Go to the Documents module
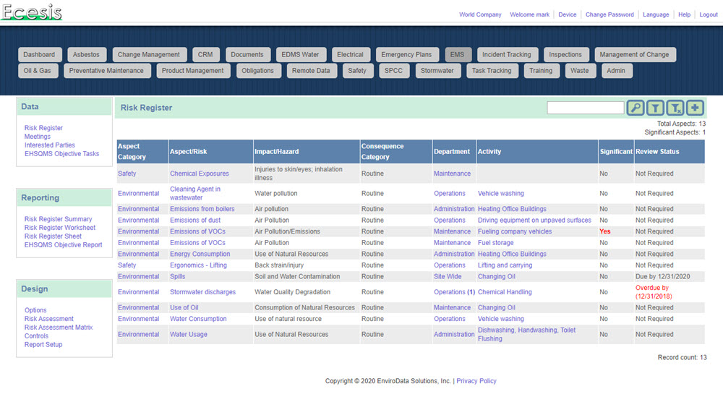 point(247,54)
